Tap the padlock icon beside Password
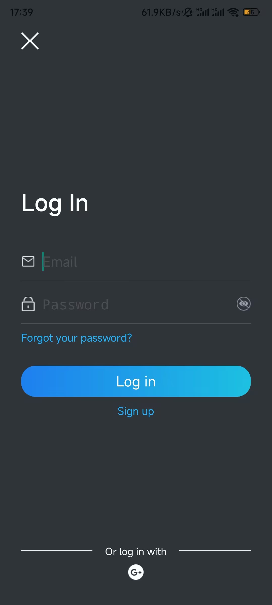 tap(28, 304)
